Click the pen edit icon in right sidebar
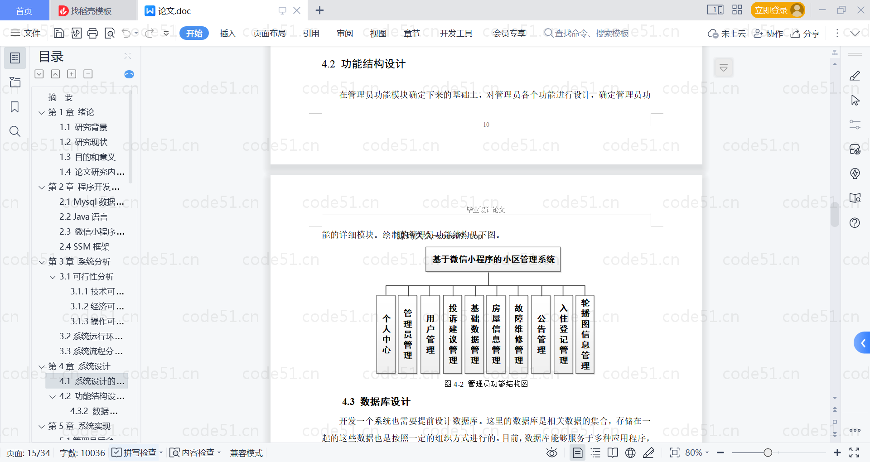 [x=855, y=76]
